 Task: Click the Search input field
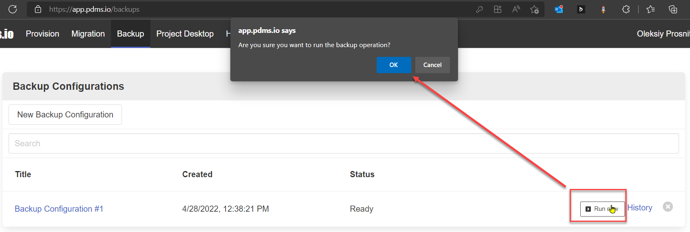(344, 143)
